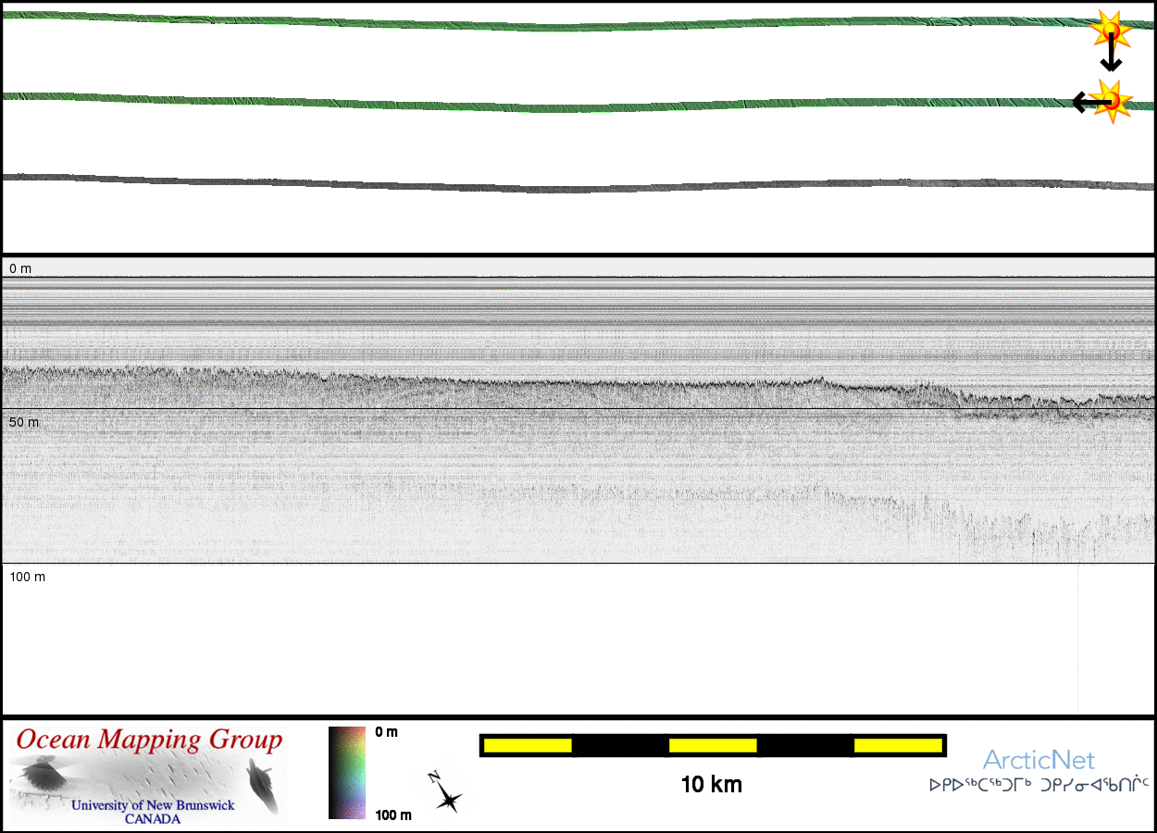1157x833 pixels.
Task: Click the 10 km scale bar label
Action: coord(711,785)
